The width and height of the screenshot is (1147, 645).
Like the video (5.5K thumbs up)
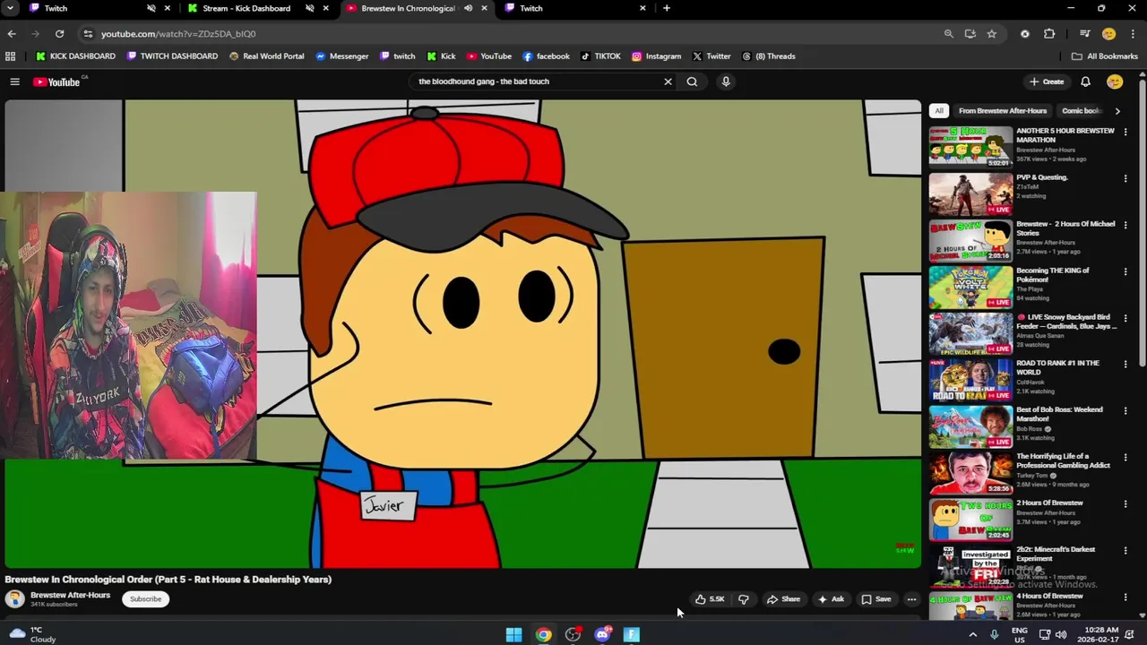coord(710,599)
